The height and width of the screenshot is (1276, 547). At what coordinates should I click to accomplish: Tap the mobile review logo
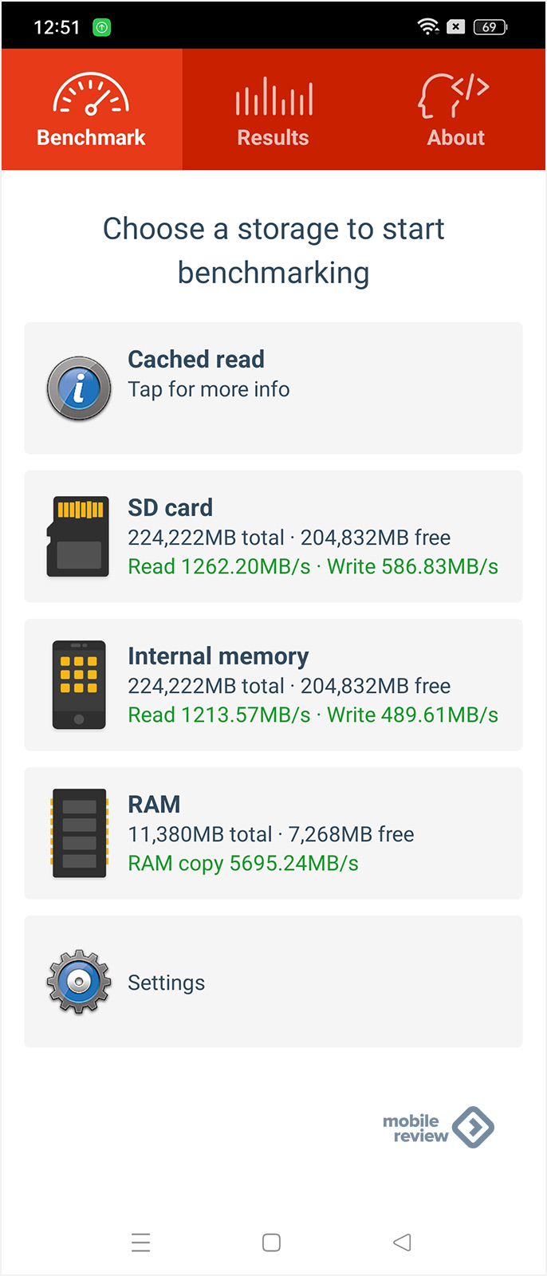click(x=438, y=1128)
